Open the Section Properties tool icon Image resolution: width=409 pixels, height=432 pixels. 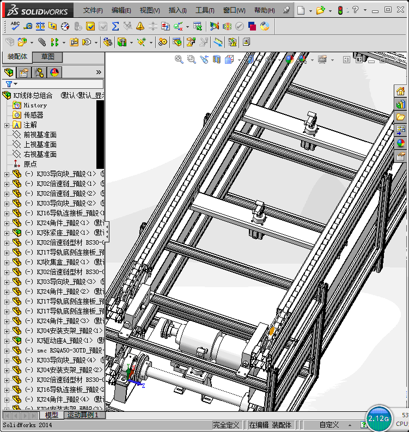coord(53,27)
